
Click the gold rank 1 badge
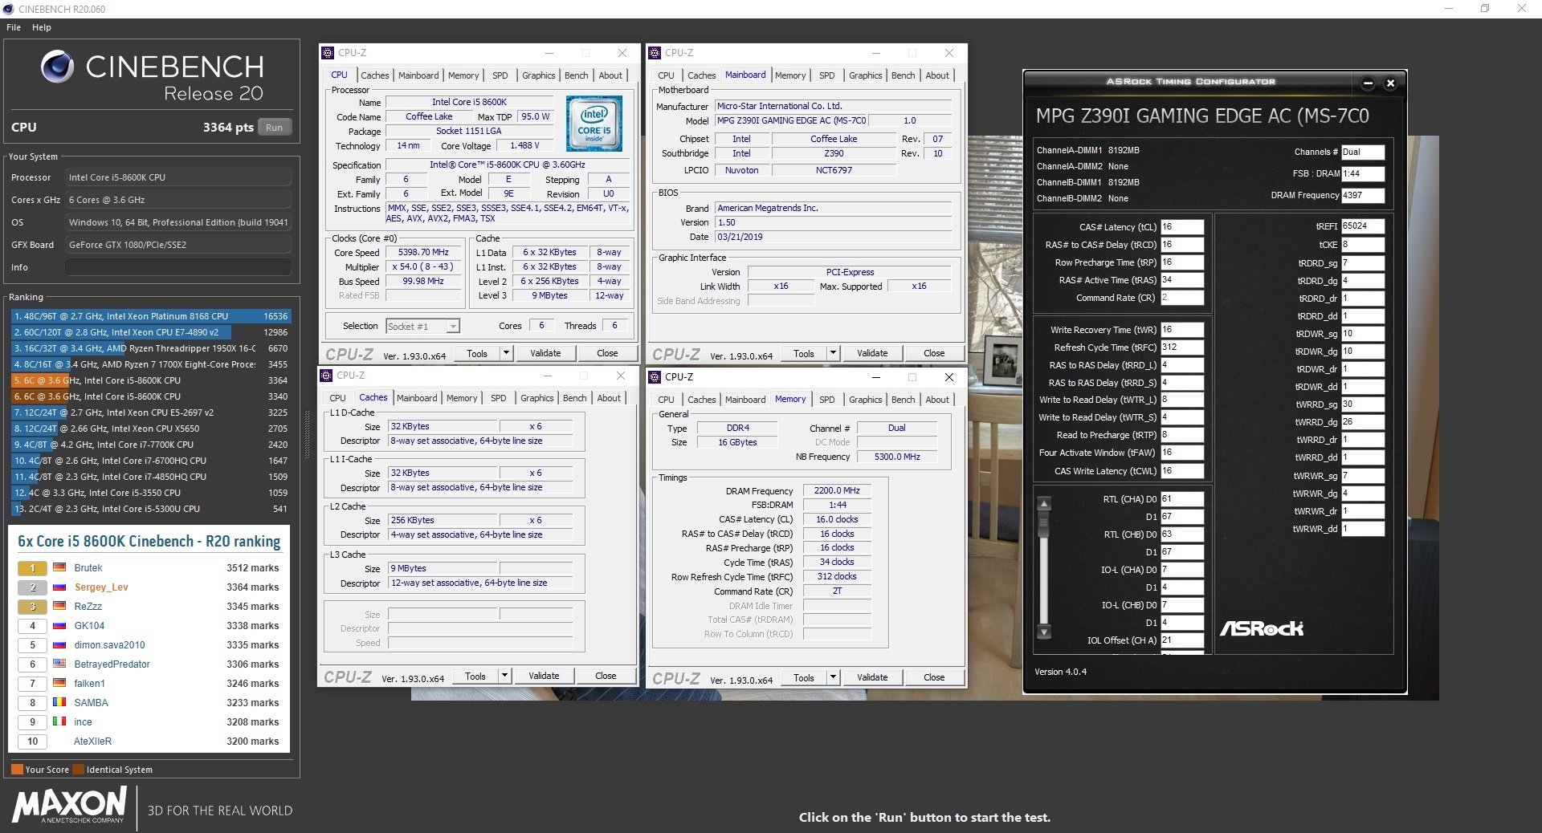(x=33, y=567)
